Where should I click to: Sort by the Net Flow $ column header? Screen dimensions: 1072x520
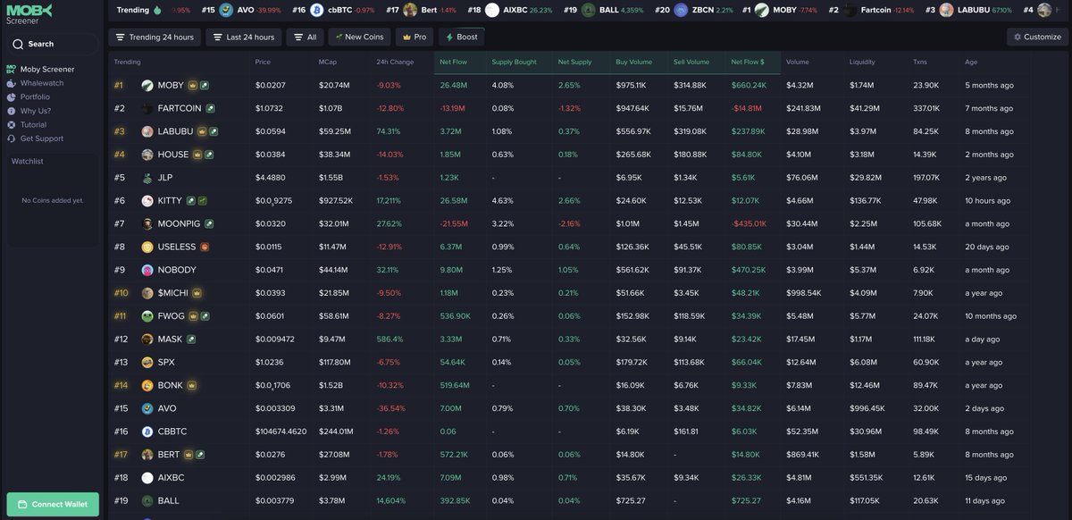pos(748,62)
